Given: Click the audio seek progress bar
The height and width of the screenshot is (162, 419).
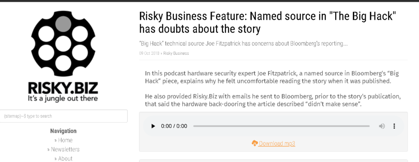Looking at the screenshot, I should click(281, 126).
